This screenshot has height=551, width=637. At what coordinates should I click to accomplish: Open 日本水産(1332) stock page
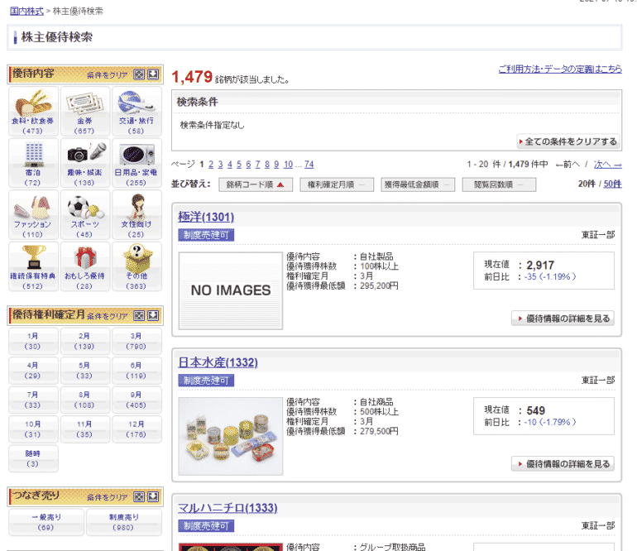[x=218, y=362]
